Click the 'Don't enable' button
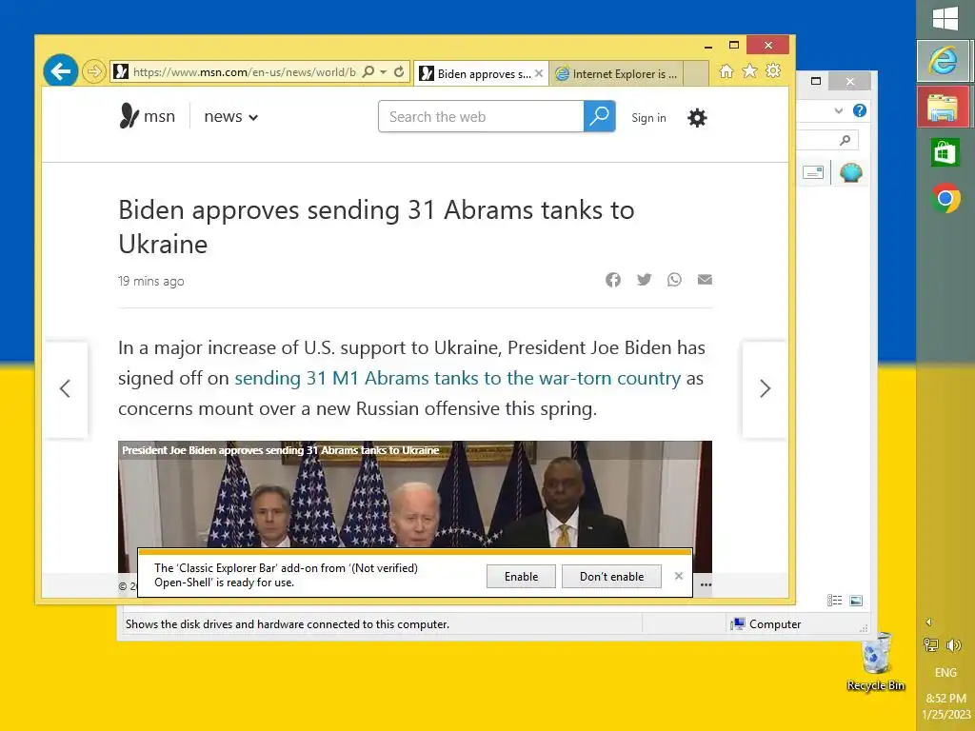This screenshot has height=731, width=975. [612, 577]
